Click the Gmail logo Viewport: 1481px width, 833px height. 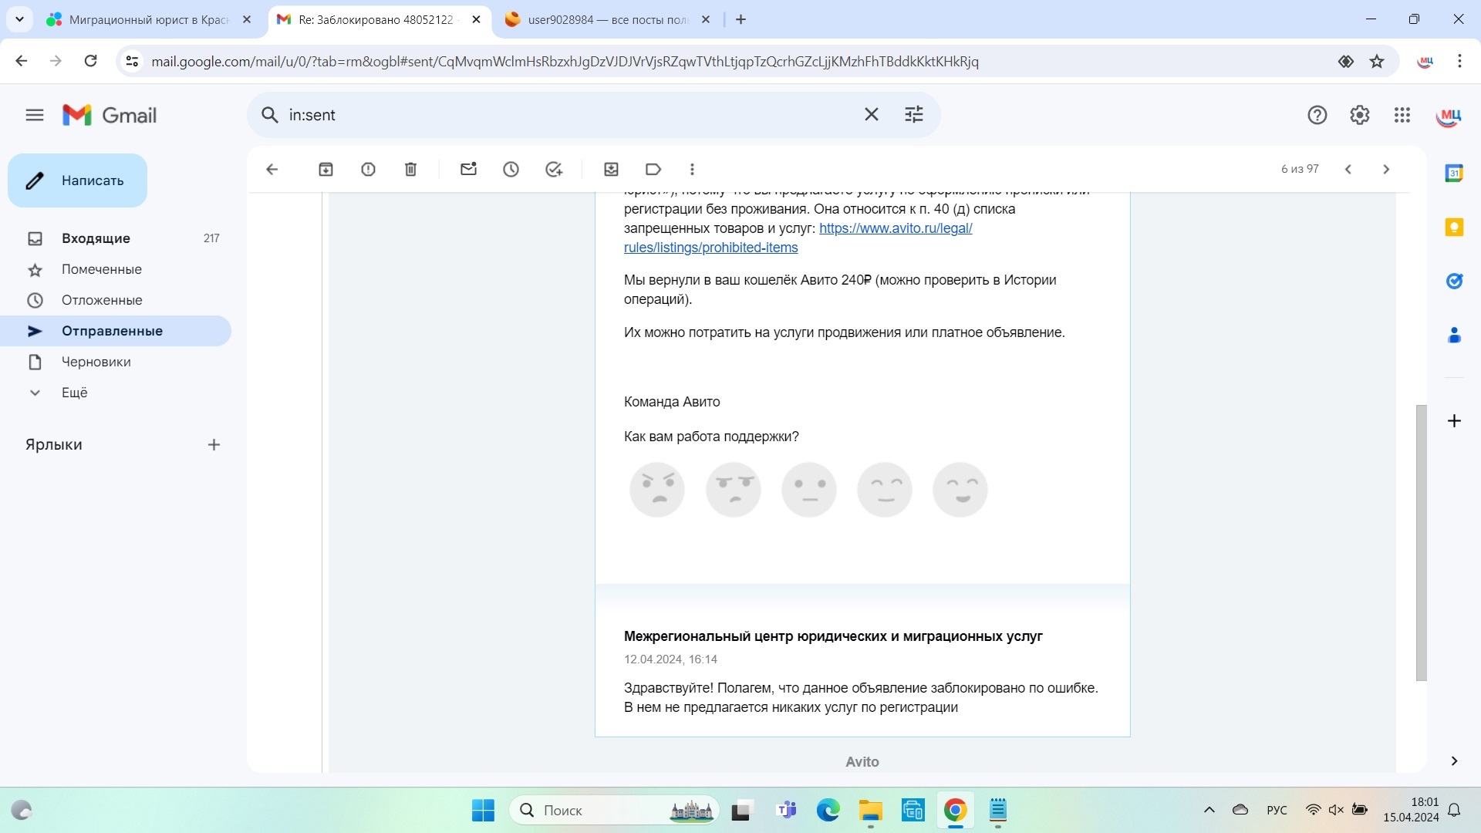coord(110,116)
